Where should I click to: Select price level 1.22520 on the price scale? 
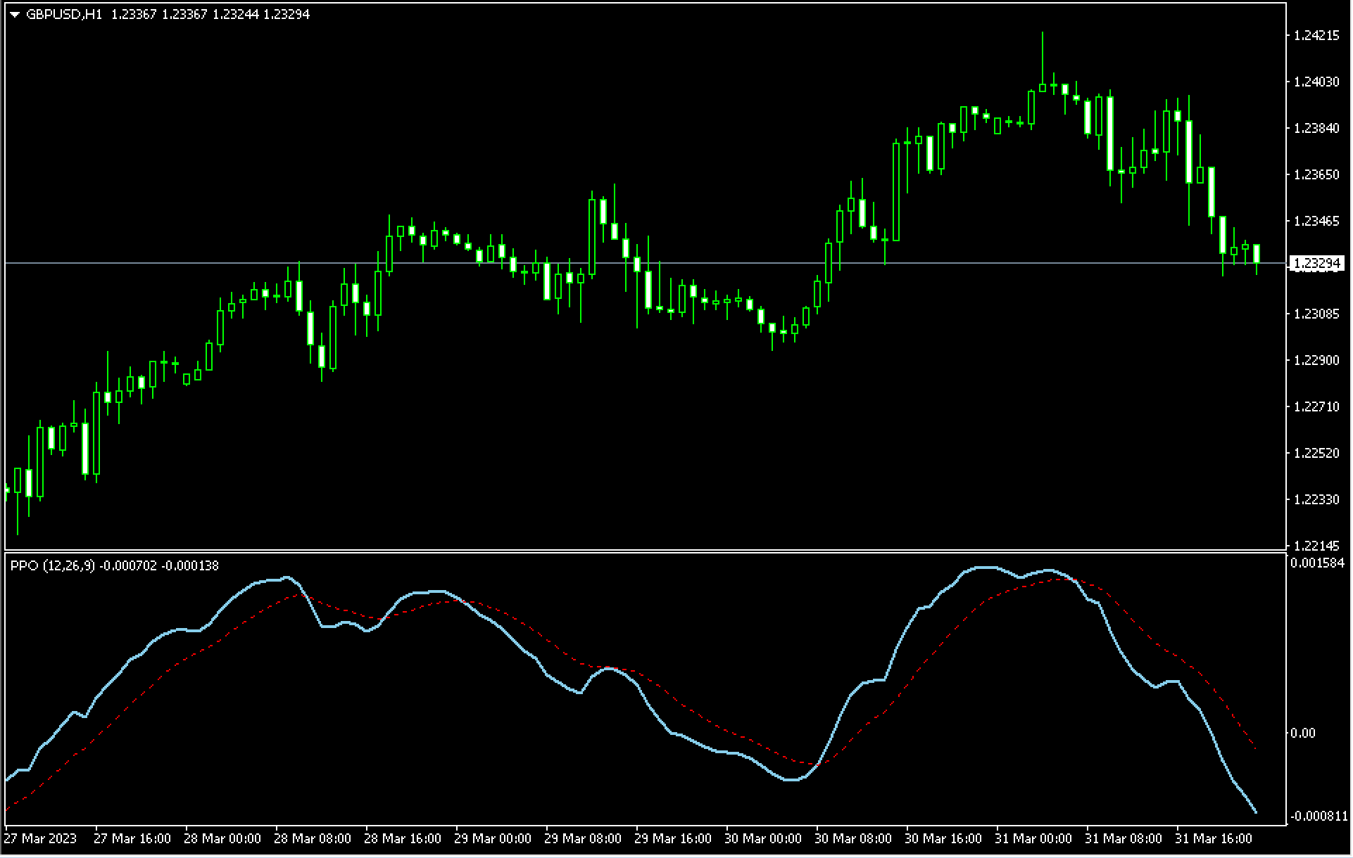tap(1317, 454)
